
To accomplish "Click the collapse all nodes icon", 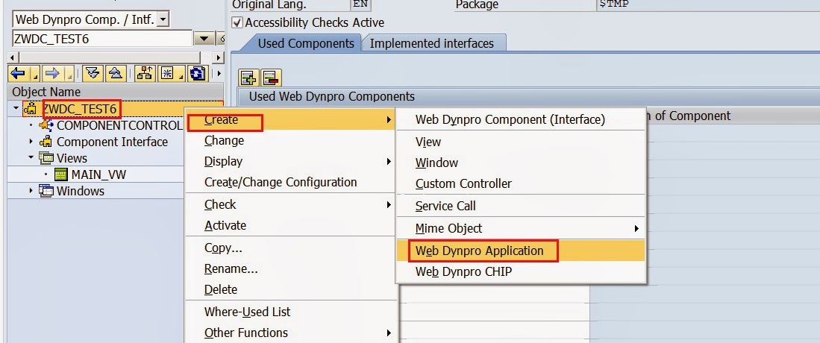I will pyautogui.click(x=116, y=73).
